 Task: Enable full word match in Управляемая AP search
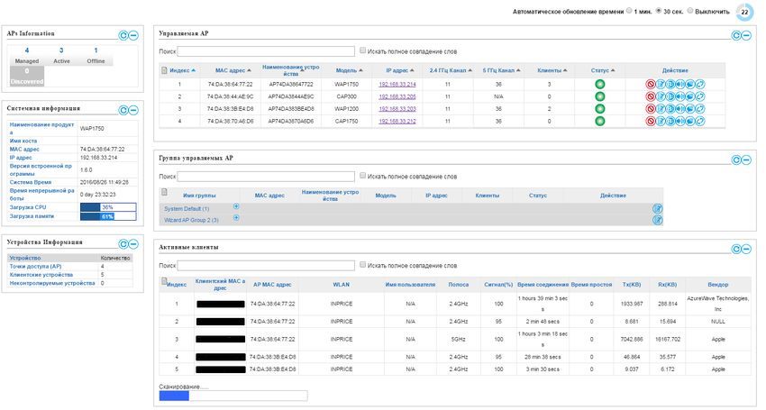click(362, 50)
